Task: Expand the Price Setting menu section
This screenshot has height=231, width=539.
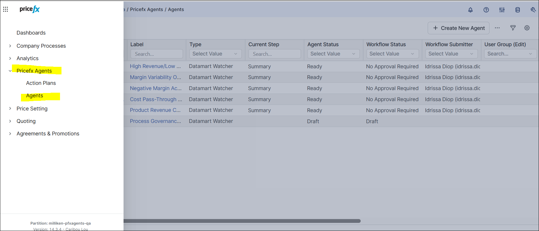Action: [x=10, y=109]
